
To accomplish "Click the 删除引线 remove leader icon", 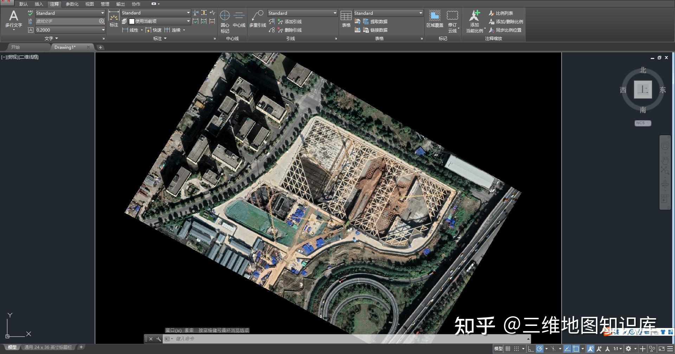I will pos(280,30).
